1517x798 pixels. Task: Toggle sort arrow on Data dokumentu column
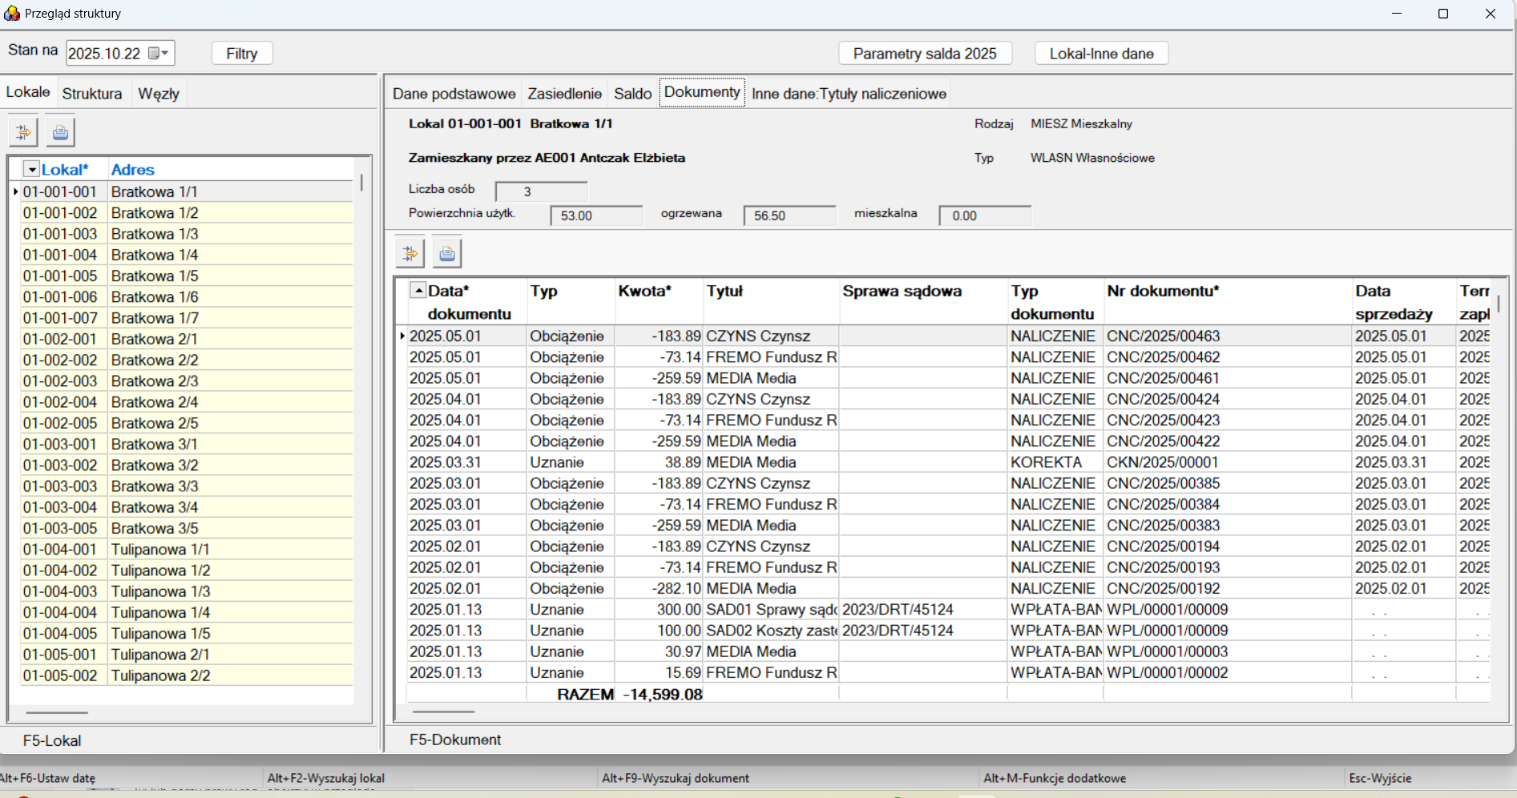[x=418, y=291]
